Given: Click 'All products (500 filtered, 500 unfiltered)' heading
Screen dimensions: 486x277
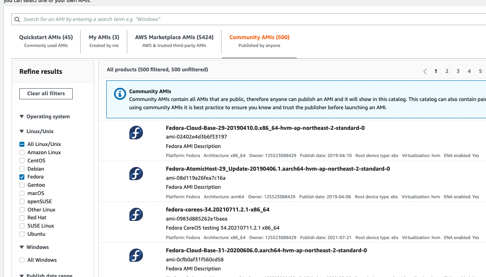Looking at the screenshot, I should 157,70.
